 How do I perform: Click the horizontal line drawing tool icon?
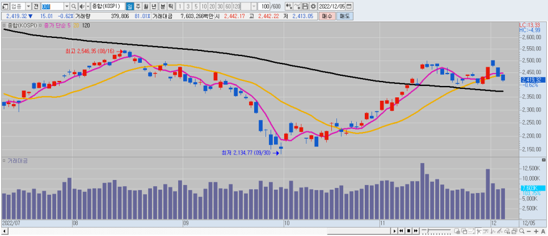(x=486, y=231)
